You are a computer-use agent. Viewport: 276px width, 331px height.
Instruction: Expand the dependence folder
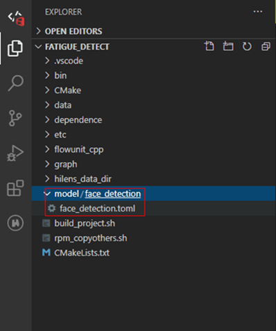(47, 120)
